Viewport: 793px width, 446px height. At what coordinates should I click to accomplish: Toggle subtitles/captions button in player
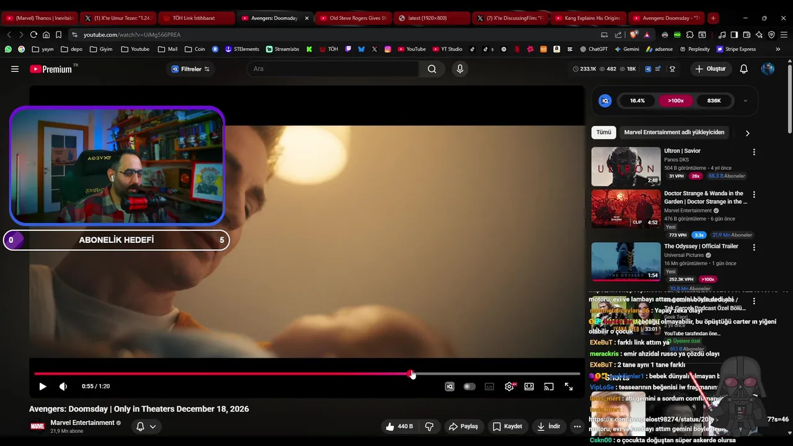(x=489, y=387)
